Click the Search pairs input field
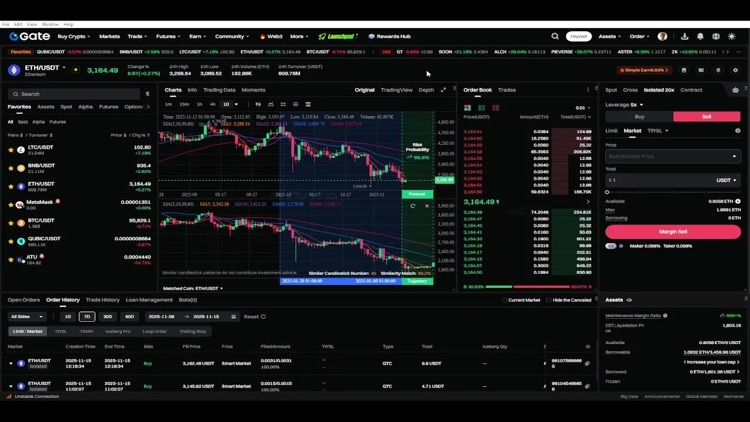The width and height of the screenshot is (750, 422). (x=74, y=94)
